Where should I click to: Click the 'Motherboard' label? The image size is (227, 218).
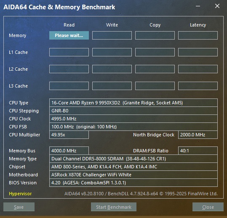[23, 175]
